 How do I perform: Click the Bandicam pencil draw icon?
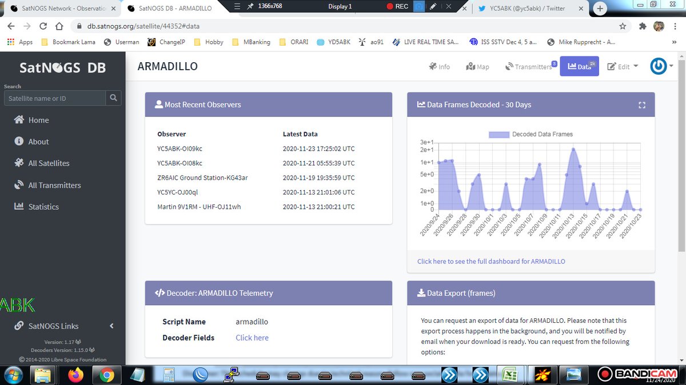433,6
